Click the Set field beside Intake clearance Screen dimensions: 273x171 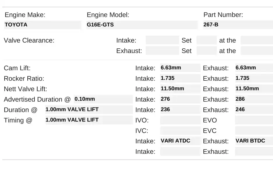(x=207, y=40)
